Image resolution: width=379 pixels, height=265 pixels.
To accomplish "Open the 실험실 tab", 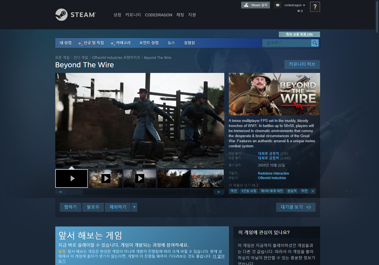I will (189, 43).
